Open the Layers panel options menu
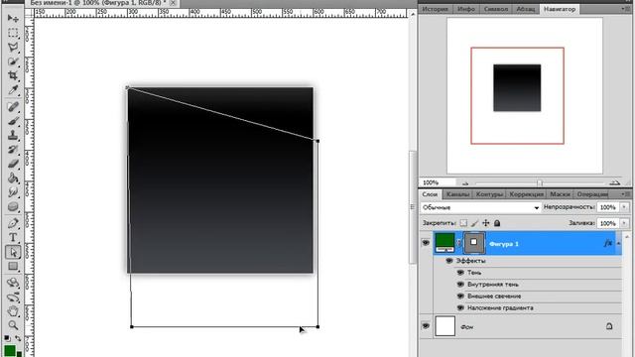Screen dimensions: 635x357 pos(625,194)
